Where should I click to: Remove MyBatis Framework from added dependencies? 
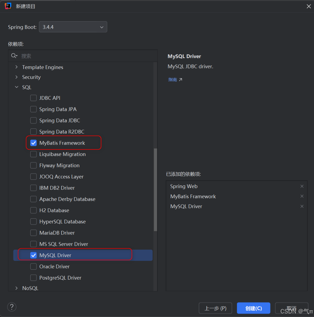coord(302,196)
